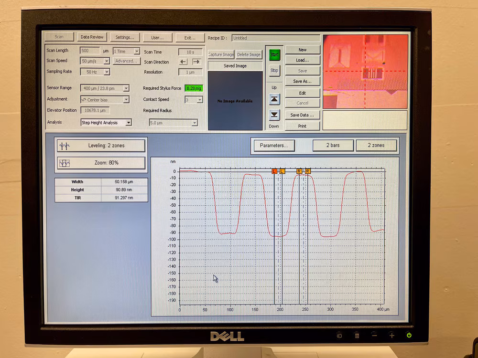
Task: Click the Saved Image preview area
Action: [235, 101]
